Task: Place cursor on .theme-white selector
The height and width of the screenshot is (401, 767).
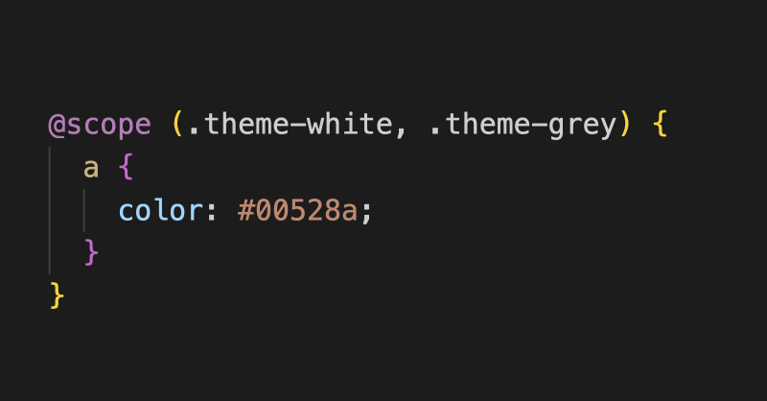Action: point(291,125)
